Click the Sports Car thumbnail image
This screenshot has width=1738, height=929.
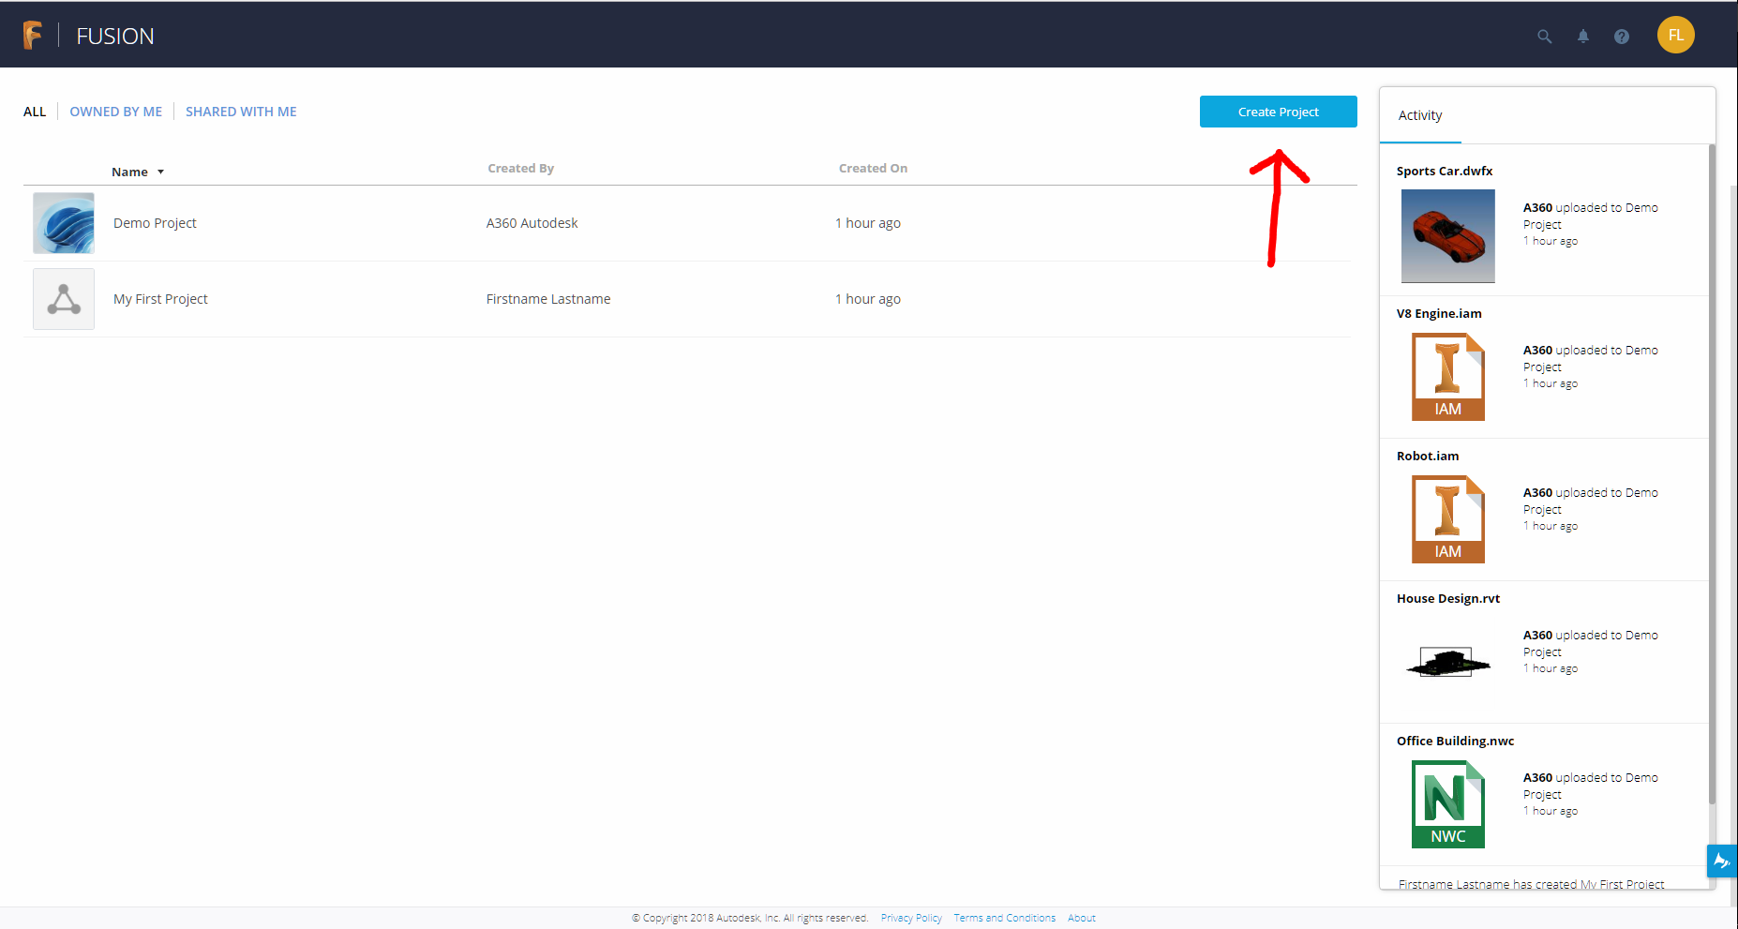(x=1447, y=236)
